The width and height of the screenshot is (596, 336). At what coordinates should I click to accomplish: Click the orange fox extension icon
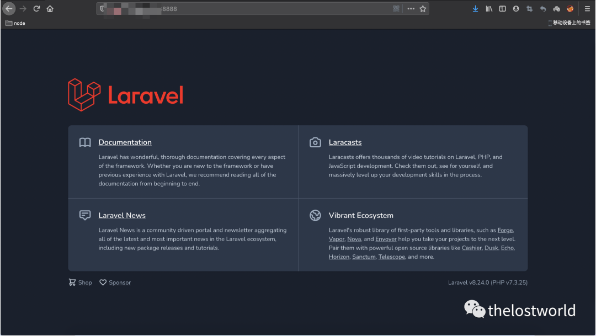click(x=570, y=9)
